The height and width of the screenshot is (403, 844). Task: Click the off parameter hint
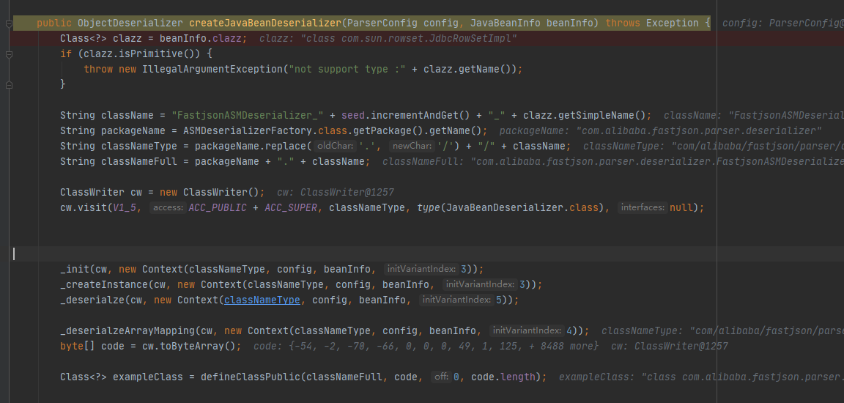(x=441, y=377)
